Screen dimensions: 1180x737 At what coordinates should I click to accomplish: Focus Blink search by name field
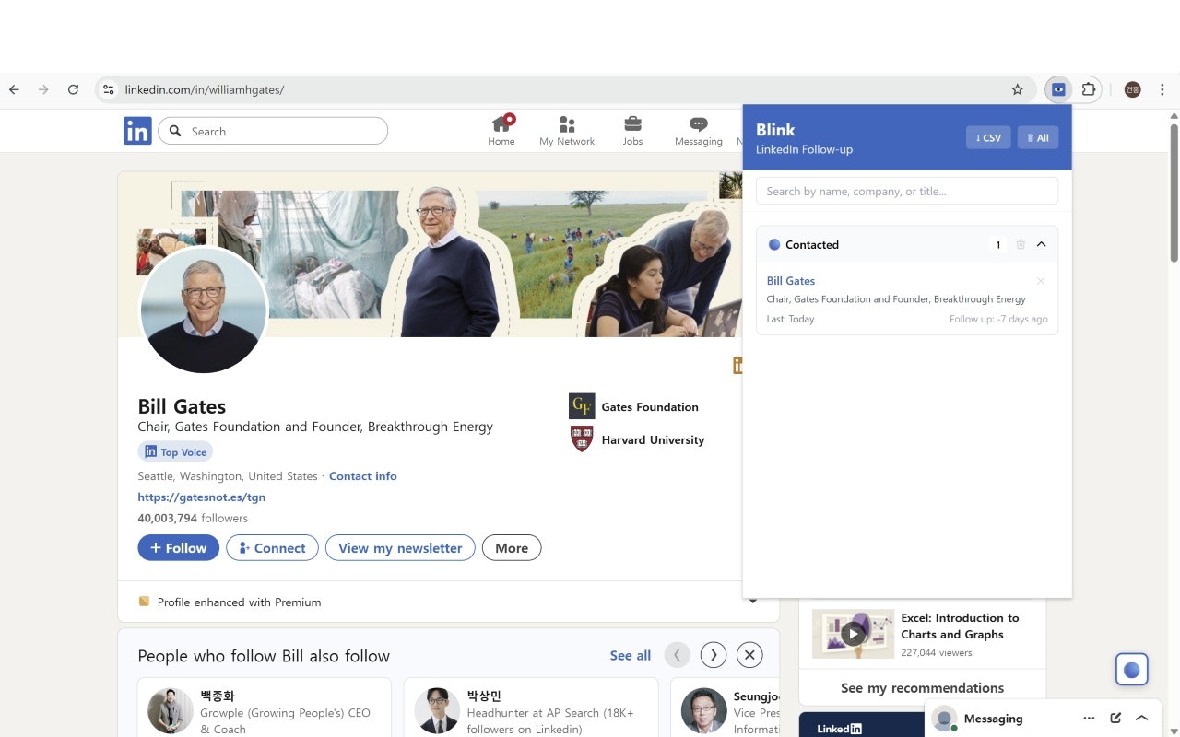tap(907, 191)
